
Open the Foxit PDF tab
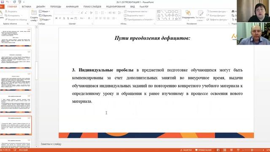coord(144,7)
